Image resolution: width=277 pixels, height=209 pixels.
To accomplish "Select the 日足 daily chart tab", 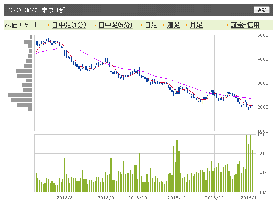I will (151, 25).
